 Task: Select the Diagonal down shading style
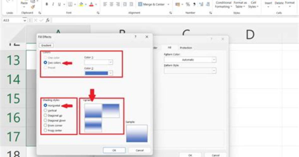(x=45, y=120)
